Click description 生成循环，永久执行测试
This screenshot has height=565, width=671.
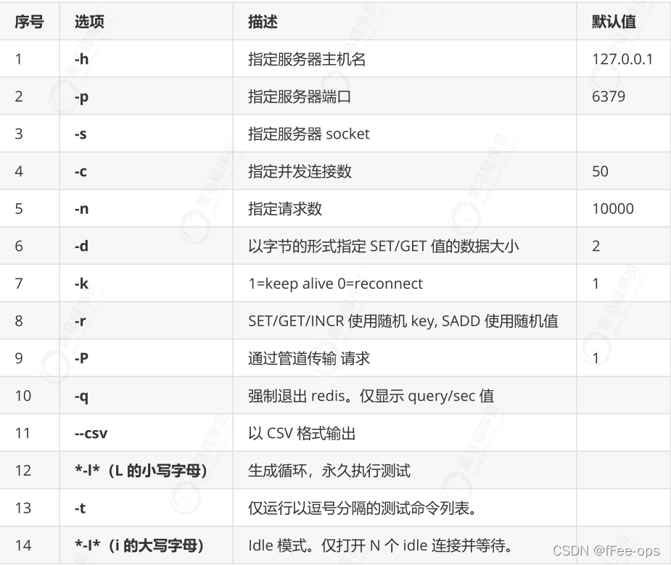(329, 471)
